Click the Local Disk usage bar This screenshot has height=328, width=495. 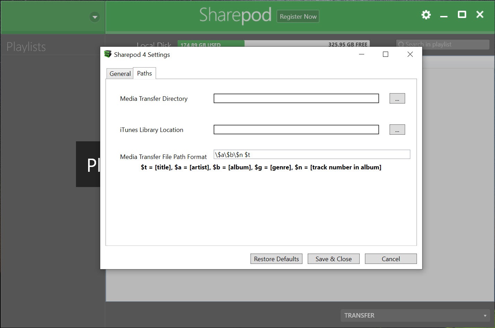click(x=273, y=44)
